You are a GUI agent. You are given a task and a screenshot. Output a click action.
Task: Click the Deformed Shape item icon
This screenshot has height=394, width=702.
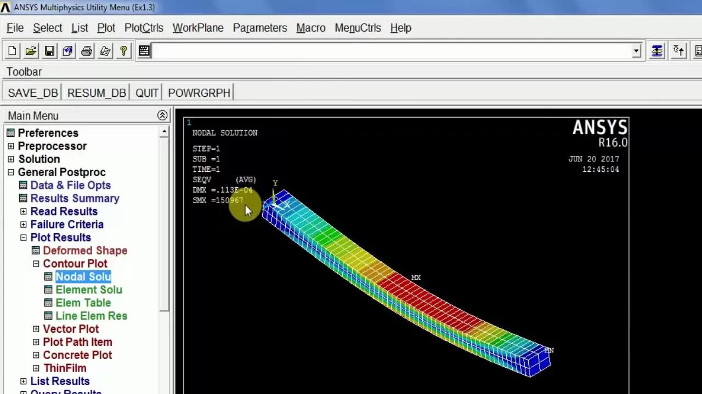tap(36, 251)
